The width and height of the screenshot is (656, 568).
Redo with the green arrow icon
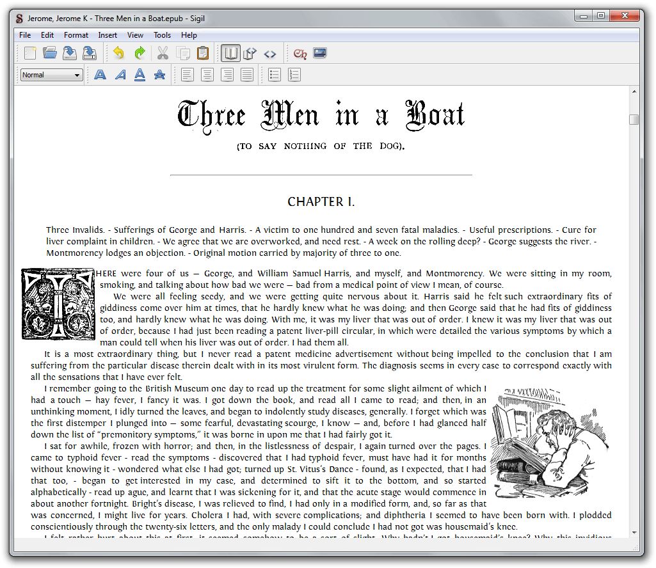click(x=139, y=54)
